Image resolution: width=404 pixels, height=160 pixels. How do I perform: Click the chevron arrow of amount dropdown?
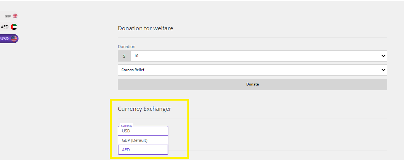click(383, 56)
